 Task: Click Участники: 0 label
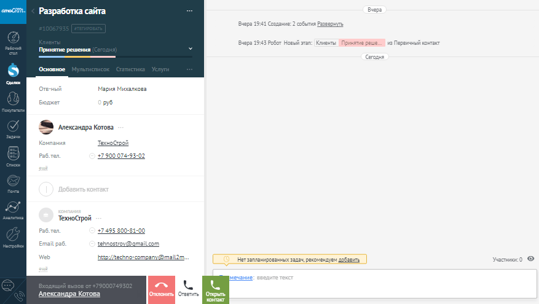508,260
